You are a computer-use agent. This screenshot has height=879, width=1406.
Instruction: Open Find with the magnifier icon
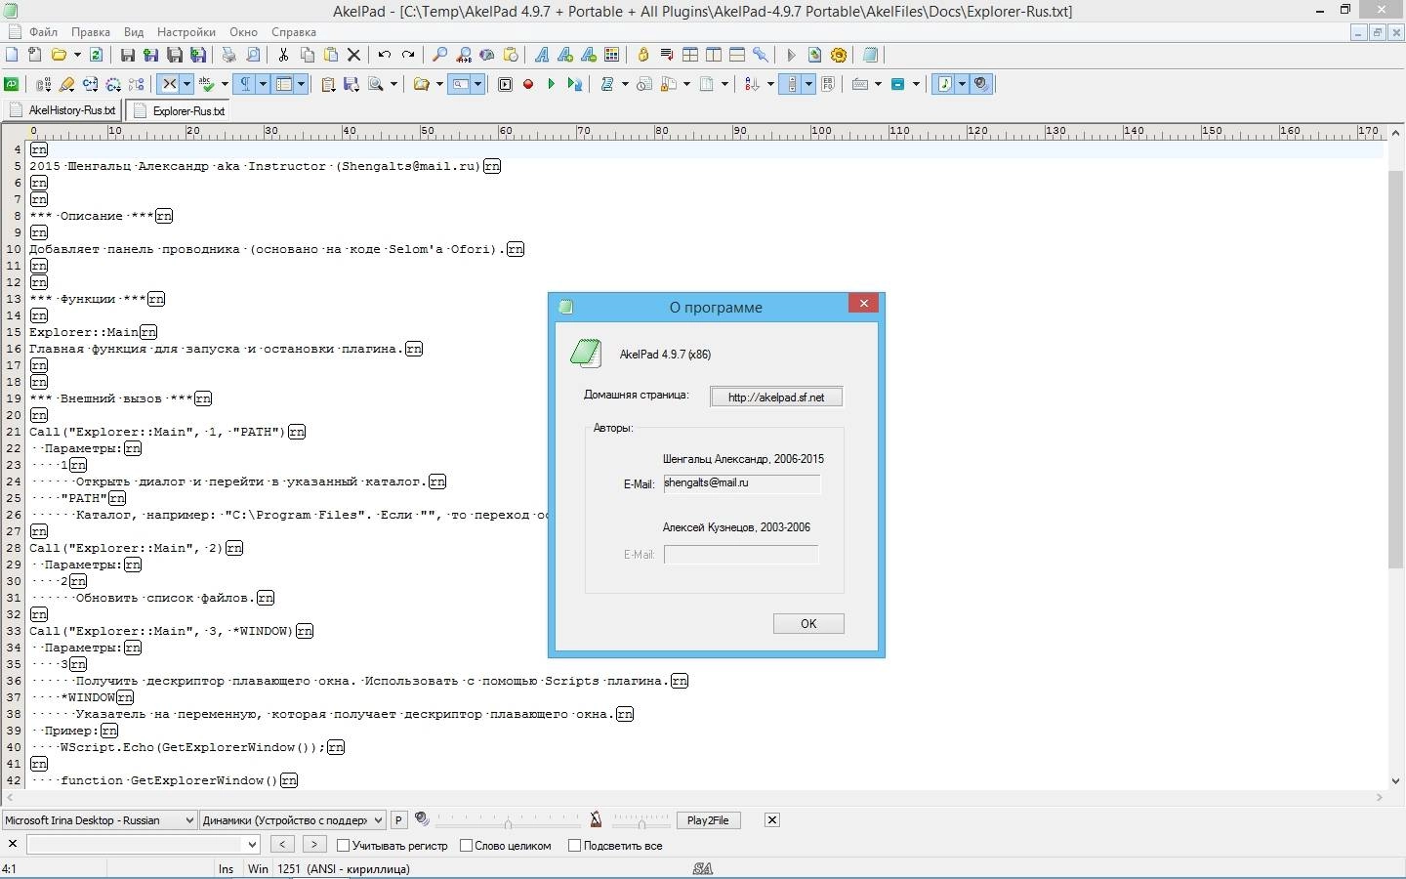tap(439, 55)
